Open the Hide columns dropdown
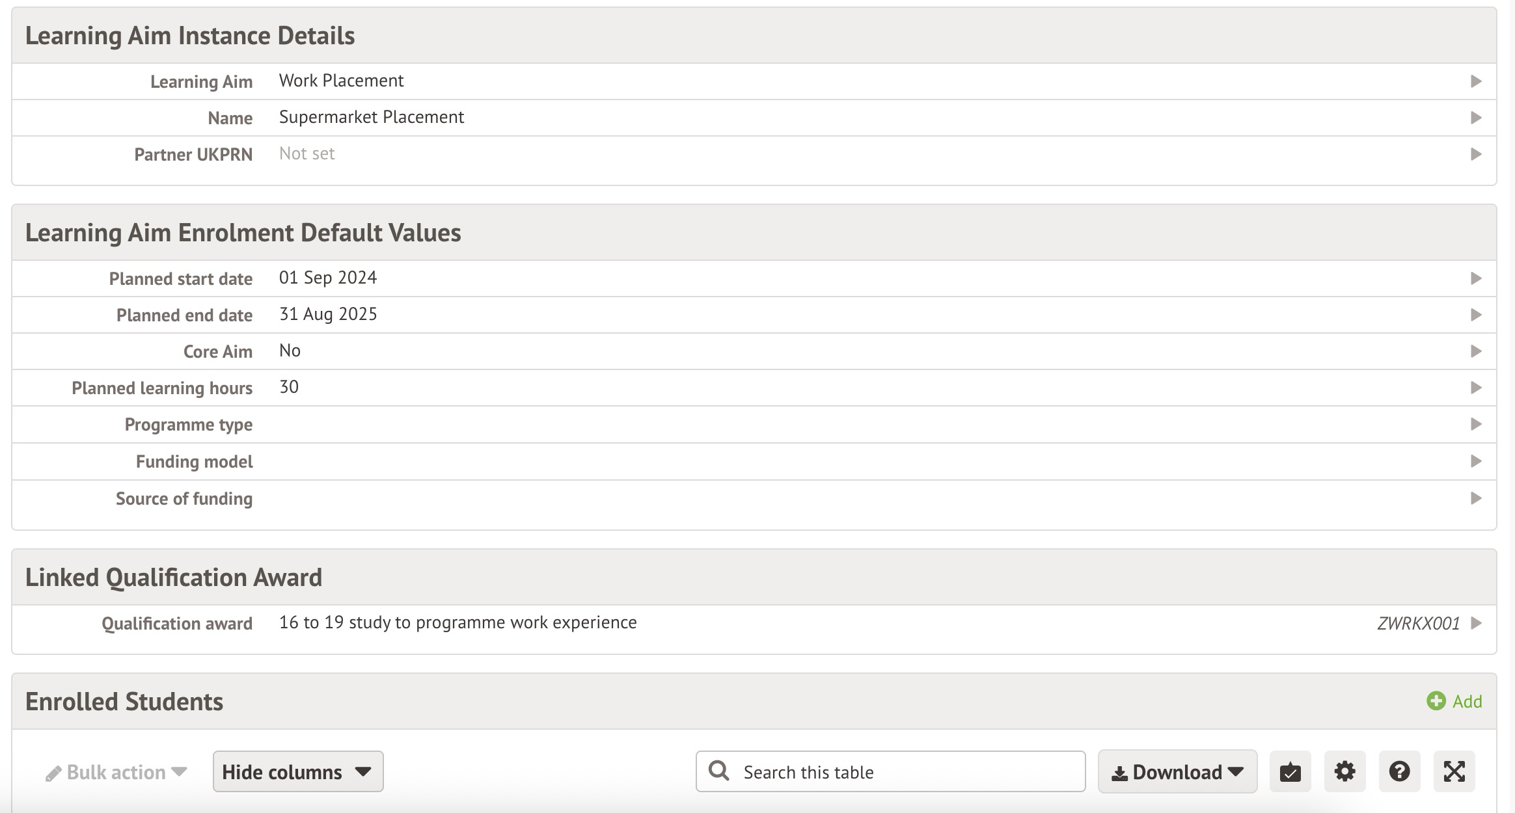Viewport: 1515px width, 813px height. (x=297, y=772)
